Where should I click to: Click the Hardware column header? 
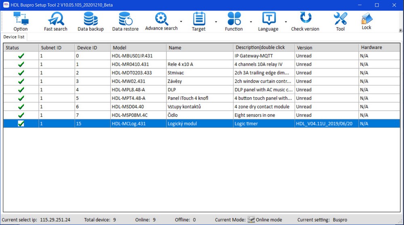[x=379, y=47]
